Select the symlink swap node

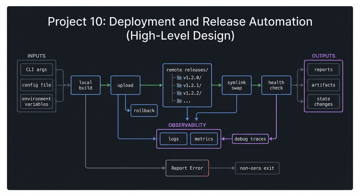point(237,85)
